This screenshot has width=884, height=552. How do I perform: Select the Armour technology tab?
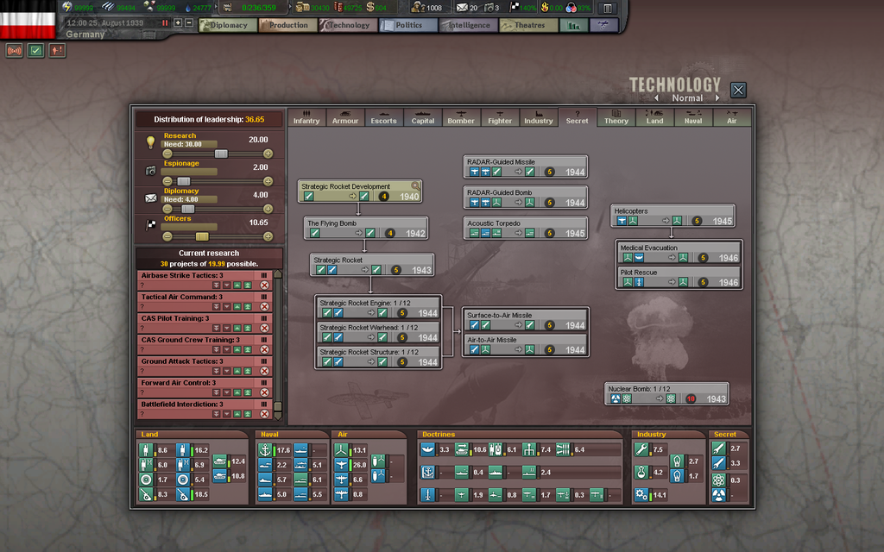point(345,117)
